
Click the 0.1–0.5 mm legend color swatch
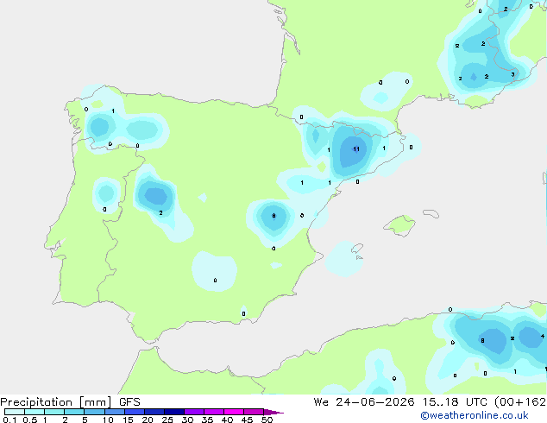(x=15, y=412)
